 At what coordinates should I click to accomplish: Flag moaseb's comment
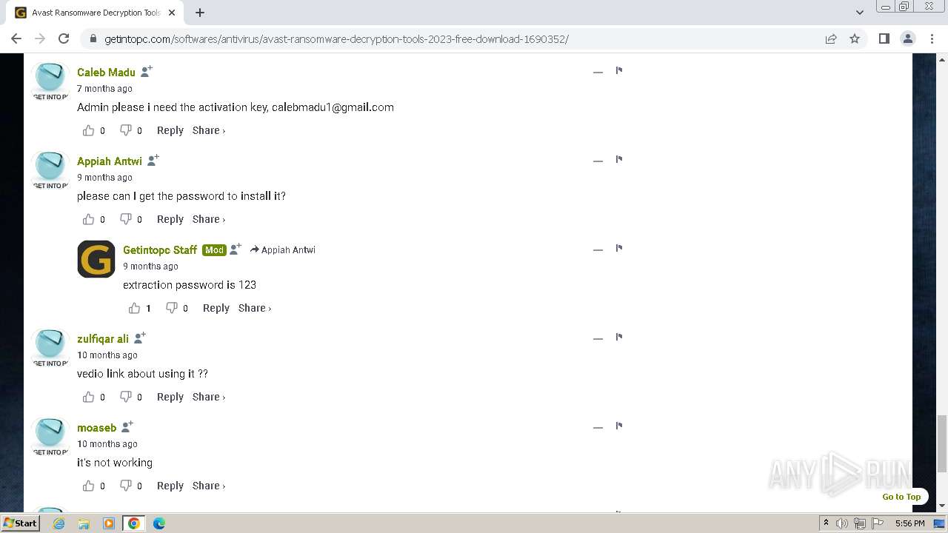619,426
